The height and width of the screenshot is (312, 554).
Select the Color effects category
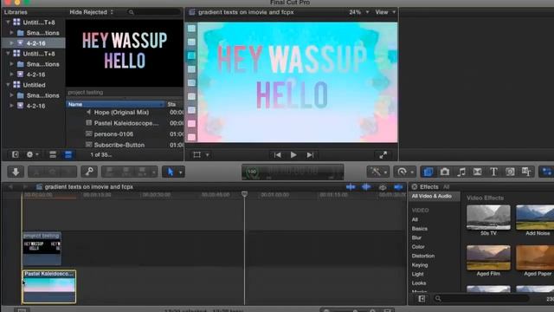coord(418,247)
